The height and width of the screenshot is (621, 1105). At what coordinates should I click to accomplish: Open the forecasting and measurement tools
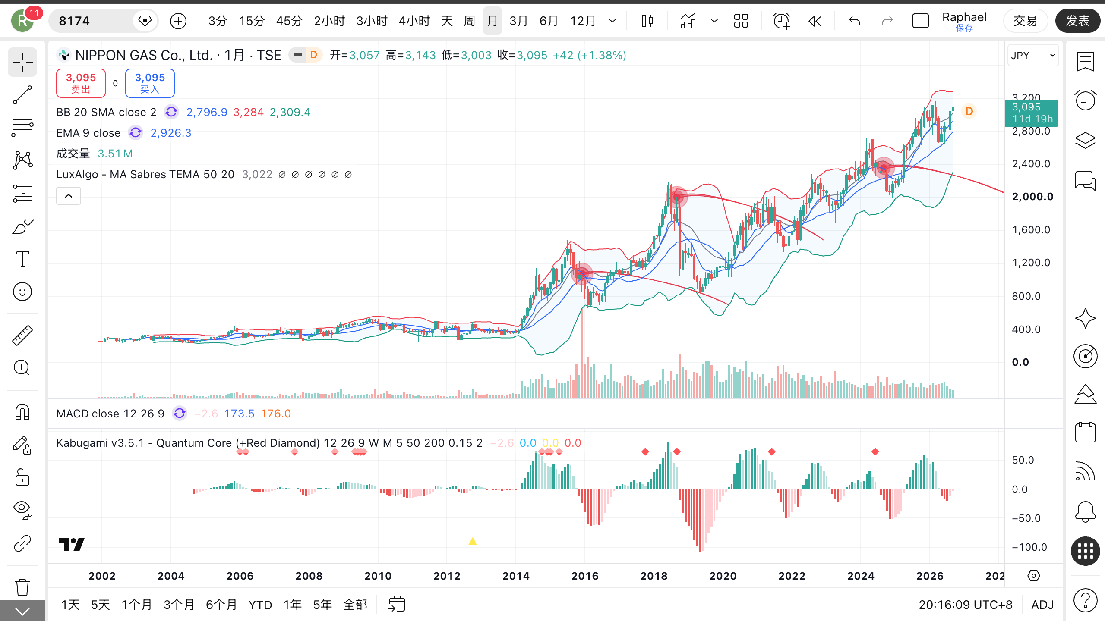click(22, 193)
